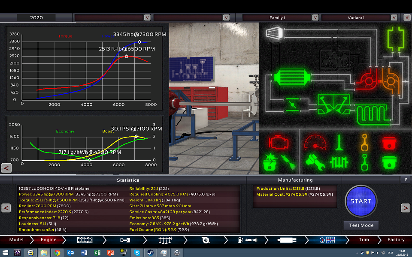Click the peak torque marker on the graph
412x257 pixels.
126,57
